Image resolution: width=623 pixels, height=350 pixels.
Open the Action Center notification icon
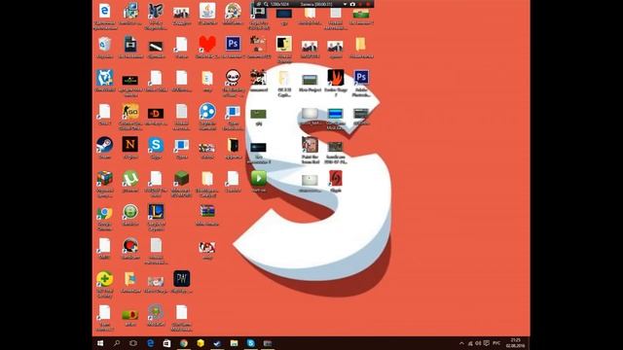coord(487,343)
